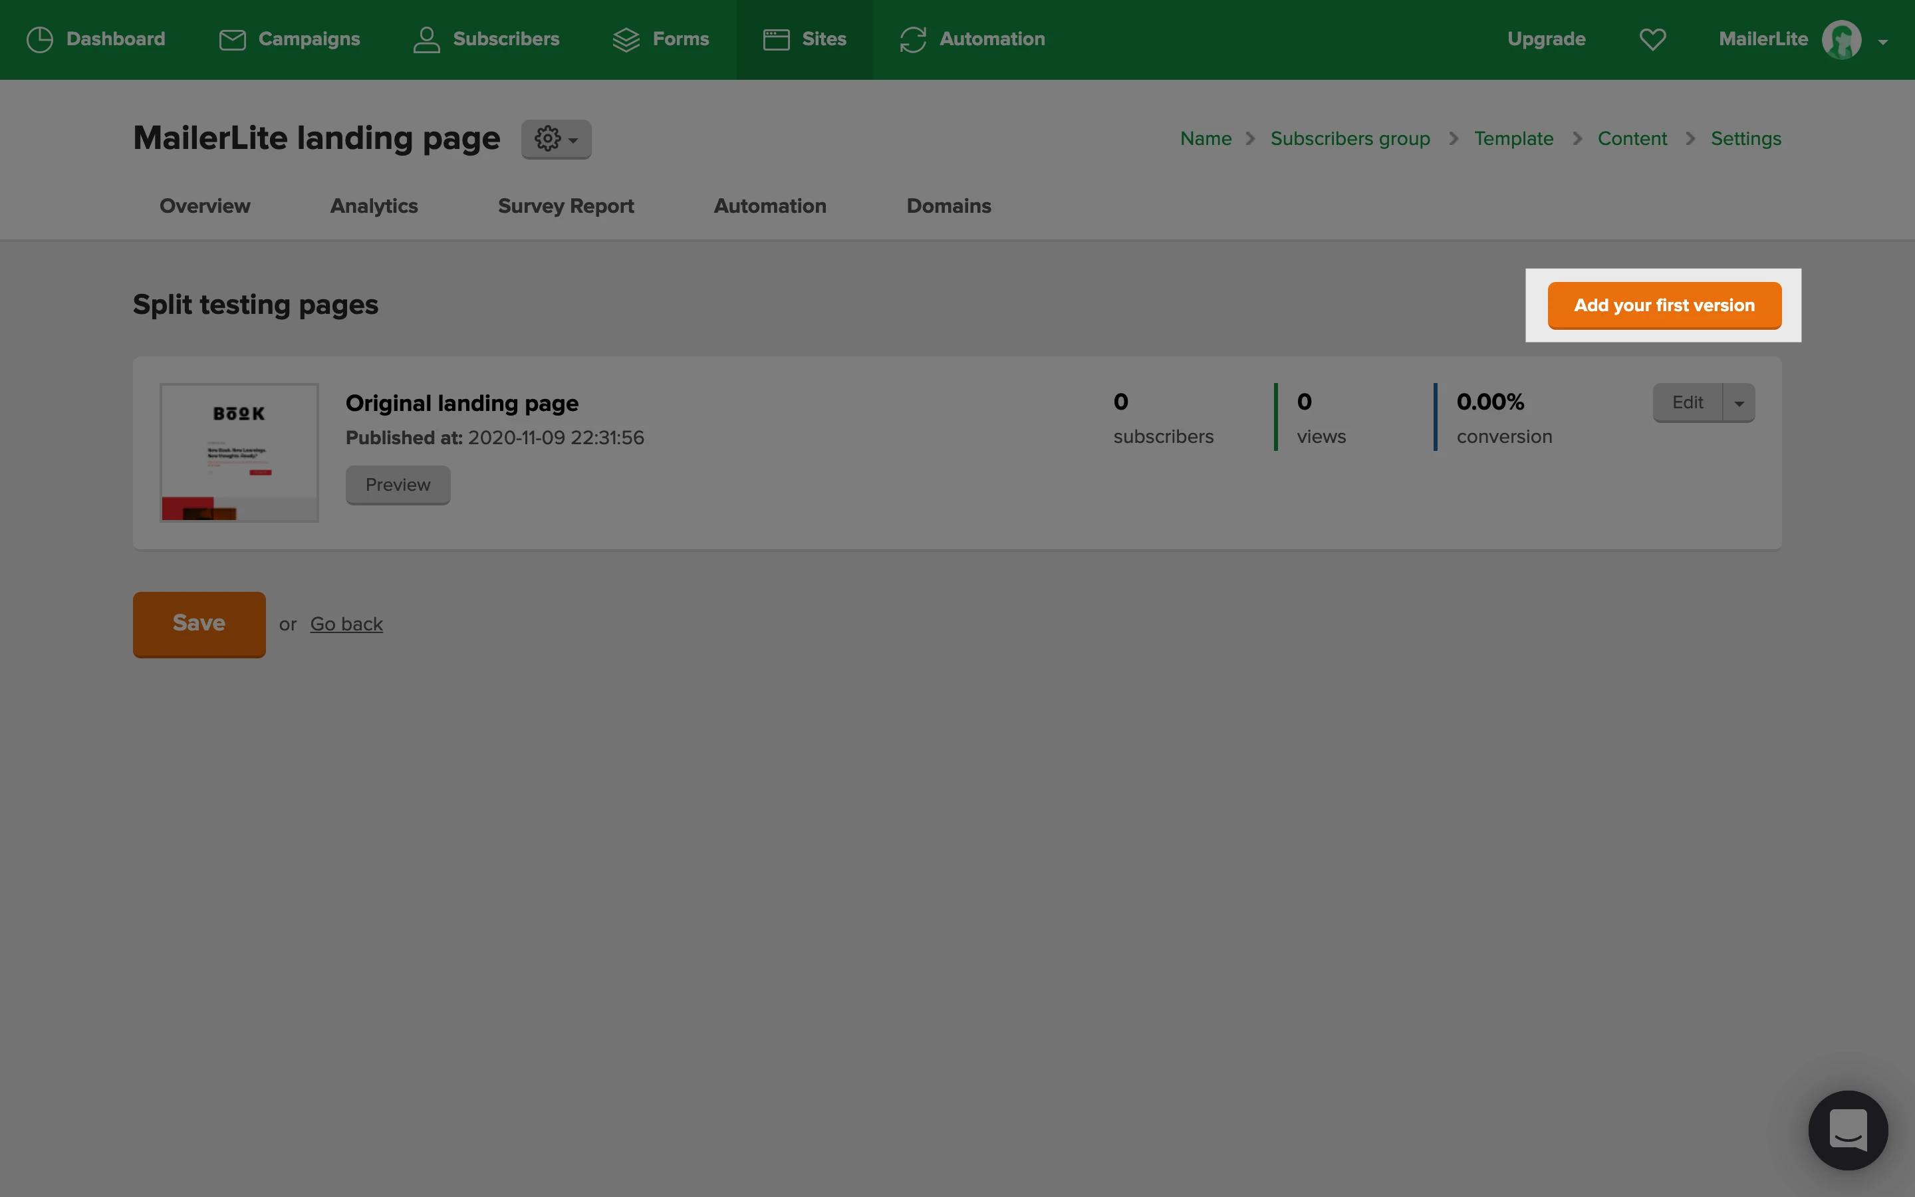
Task: Click the Save button
Action: click(x=199, y=624)
